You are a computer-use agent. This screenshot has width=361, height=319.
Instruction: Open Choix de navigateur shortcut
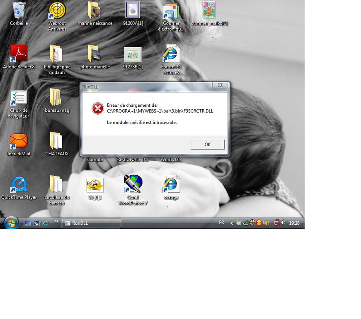click(19, 98)
